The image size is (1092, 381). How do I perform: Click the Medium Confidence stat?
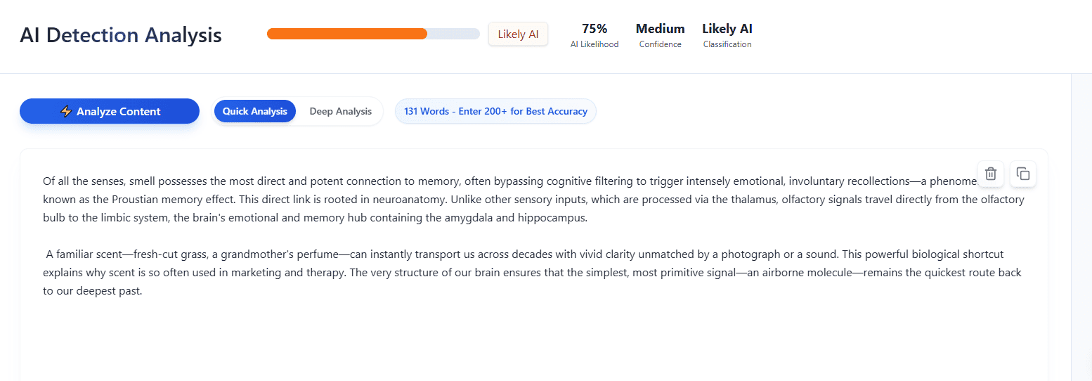pyautogui.click(x=660, y=35)
